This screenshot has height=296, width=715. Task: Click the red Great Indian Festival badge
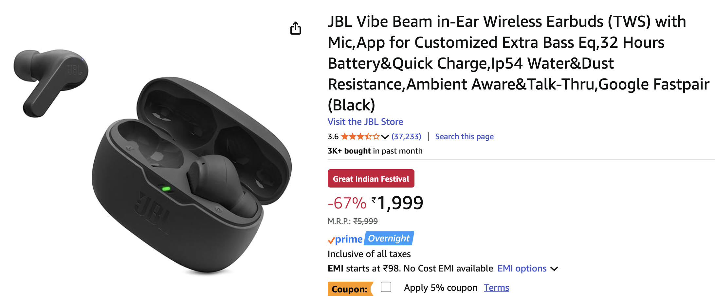pos(371,179)
